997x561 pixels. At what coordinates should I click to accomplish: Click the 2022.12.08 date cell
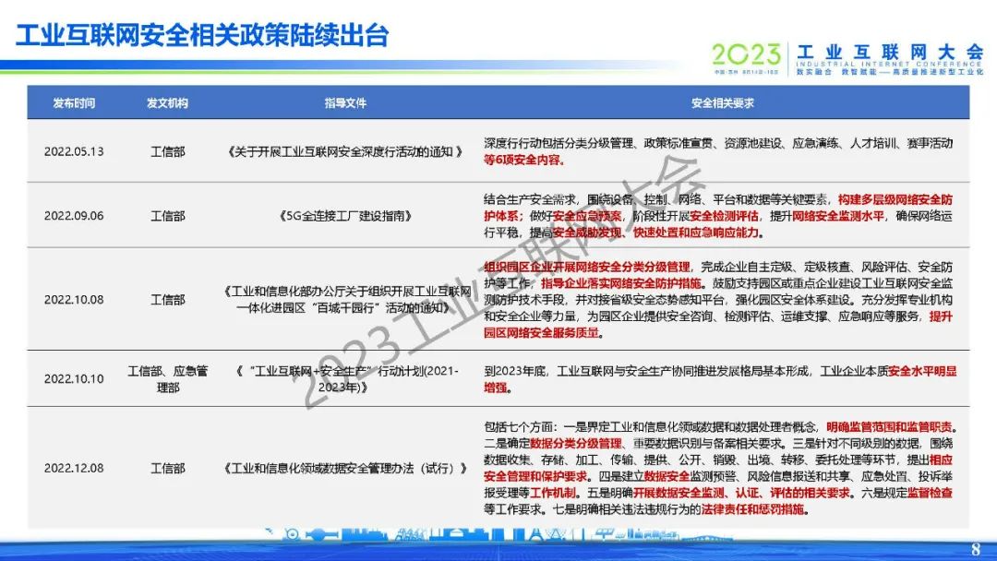[x=74, y=468]
